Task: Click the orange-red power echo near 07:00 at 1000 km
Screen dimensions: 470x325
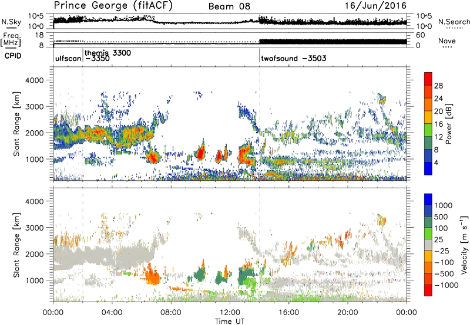Action: [153, 157]
